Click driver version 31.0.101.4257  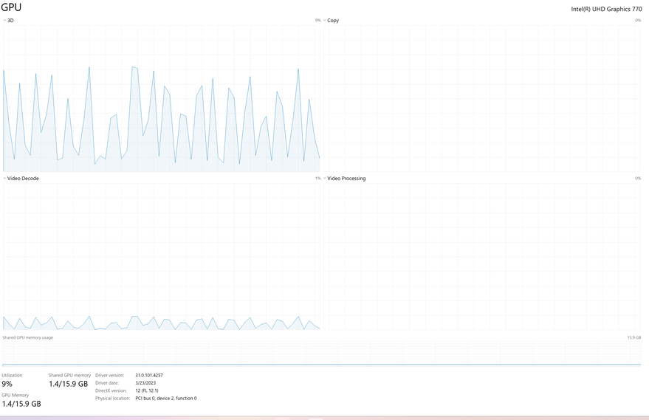tap(149, 375)
